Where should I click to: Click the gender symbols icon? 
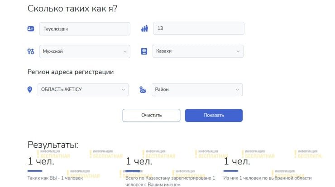click(x=31, y=51)
